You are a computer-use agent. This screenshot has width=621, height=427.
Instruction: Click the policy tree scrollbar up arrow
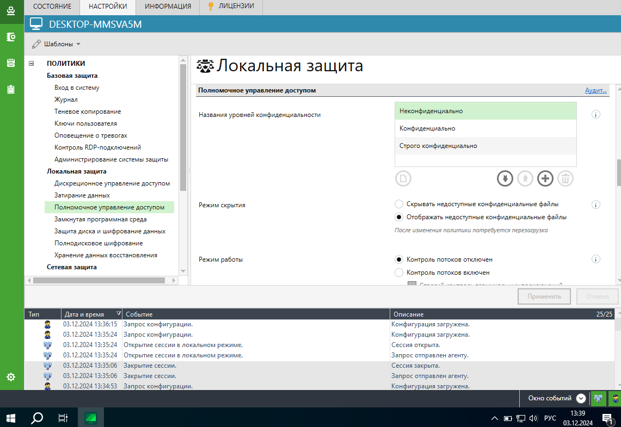click(183, 60)
